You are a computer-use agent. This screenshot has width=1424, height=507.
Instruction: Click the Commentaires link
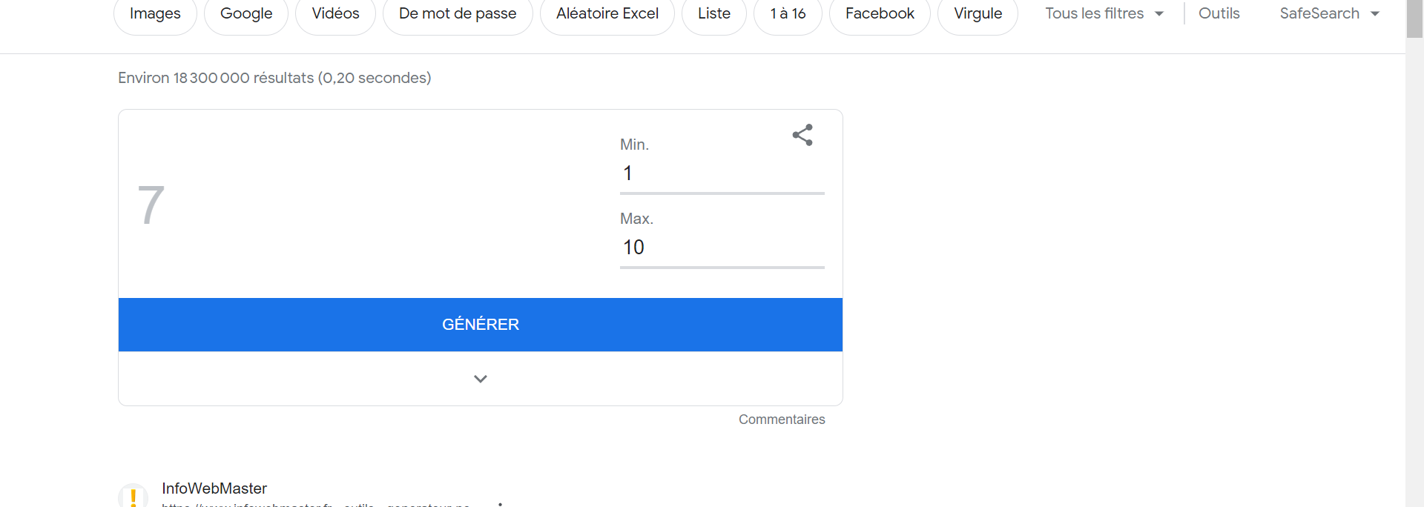pyautogui.click(x=782, y=420)
